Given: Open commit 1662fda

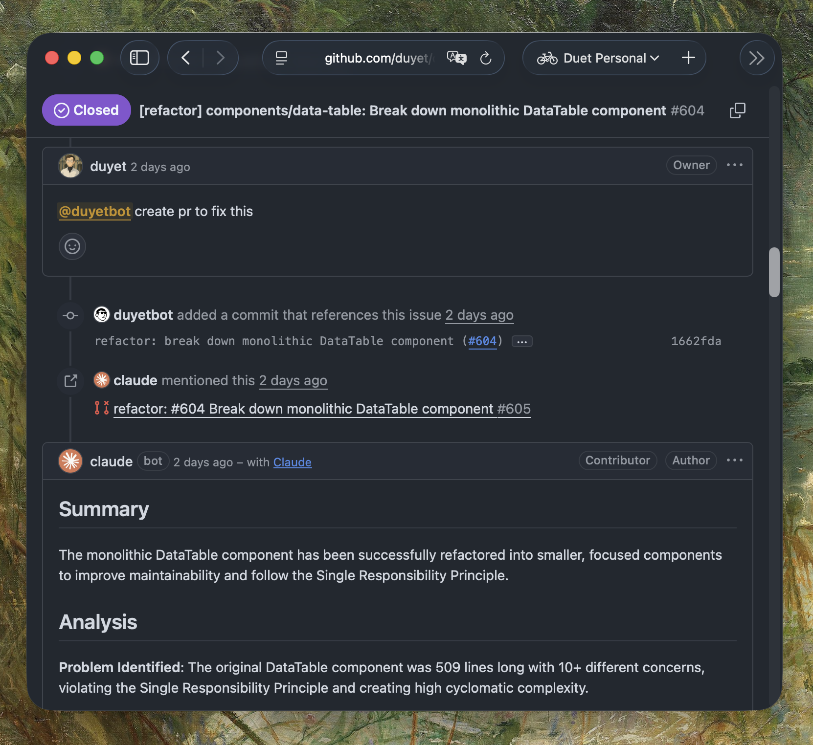Looking at the screenshot, I should pos(696,341).
